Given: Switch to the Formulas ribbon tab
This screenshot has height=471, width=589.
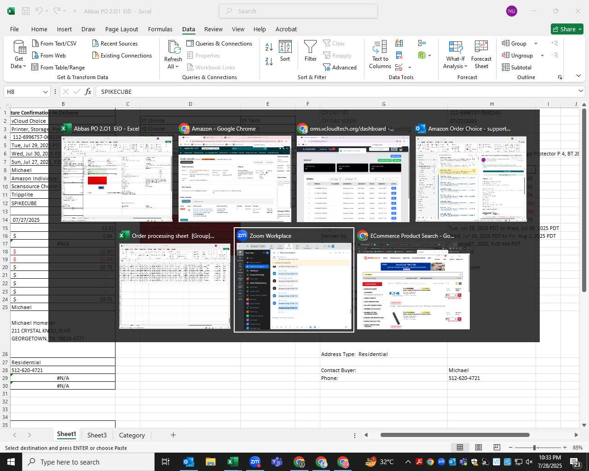Looking at the screenshot, I should 160,29.
